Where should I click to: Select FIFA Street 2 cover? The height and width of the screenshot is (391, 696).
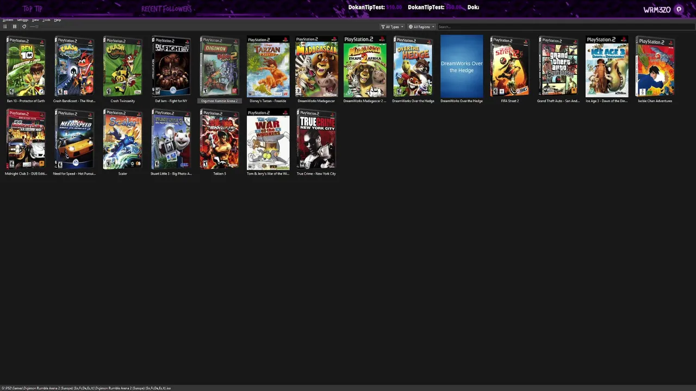pyautogui.click(x=509, y=67)
